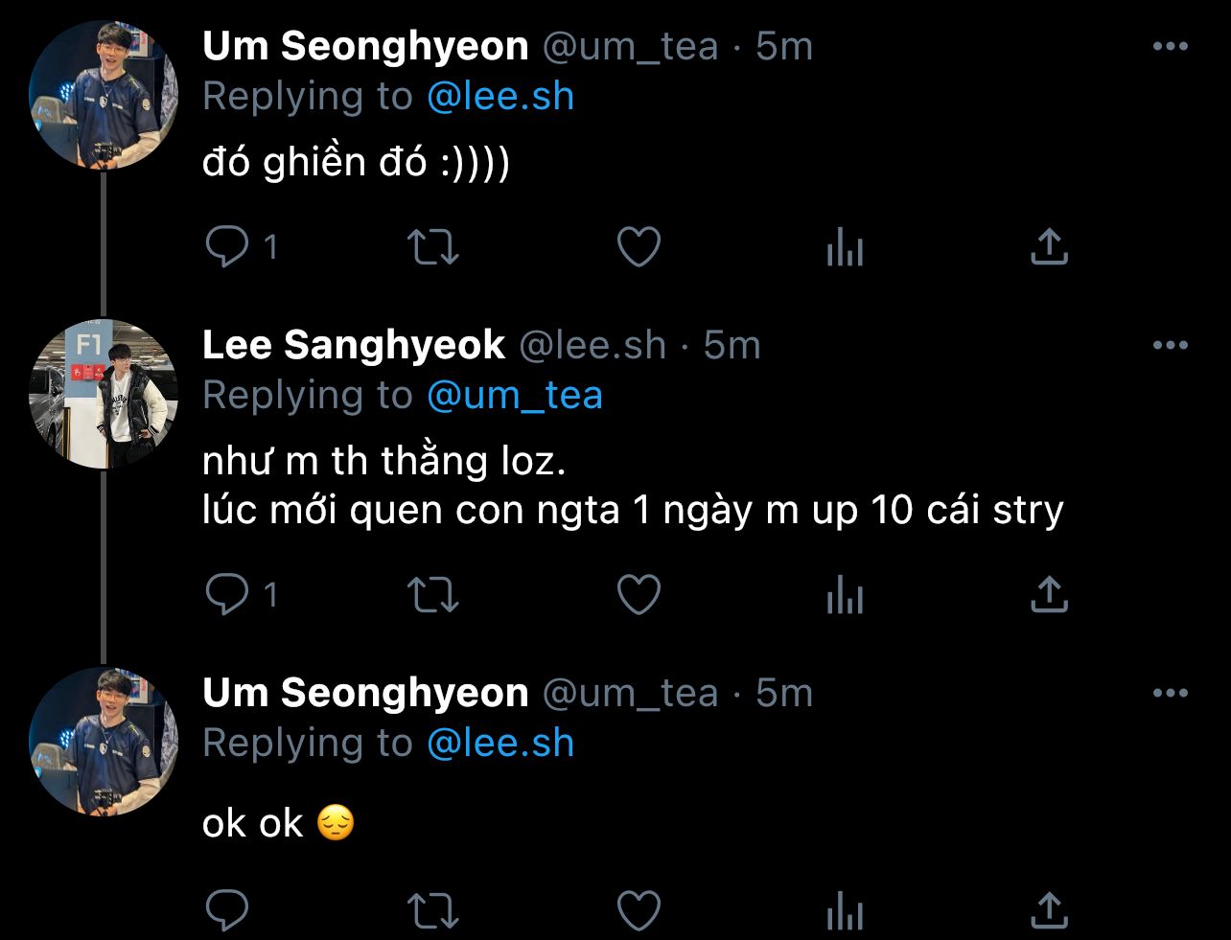View analytics of the first tweet

point(845,248)
